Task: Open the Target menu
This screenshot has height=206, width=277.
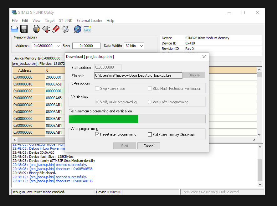Action: pos(50,21)
